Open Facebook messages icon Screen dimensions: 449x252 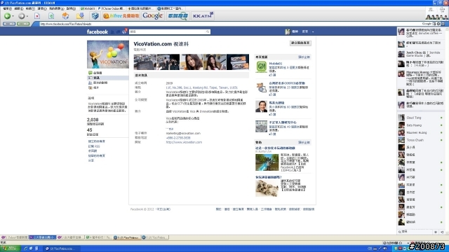point(119,31)
